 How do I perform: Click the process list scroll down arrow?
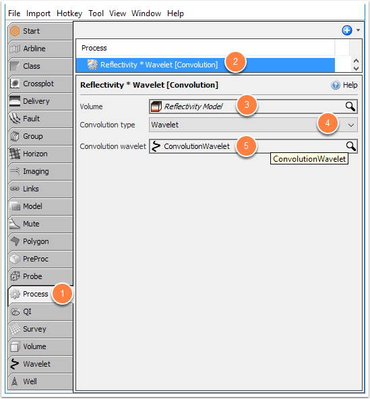pos(357,69)
